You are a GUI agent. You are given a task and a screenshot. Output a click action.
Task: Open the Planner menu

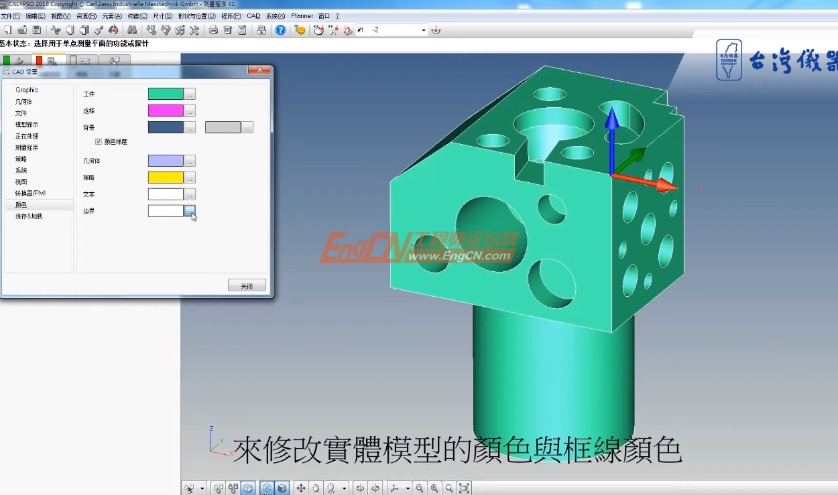point(302,16)
